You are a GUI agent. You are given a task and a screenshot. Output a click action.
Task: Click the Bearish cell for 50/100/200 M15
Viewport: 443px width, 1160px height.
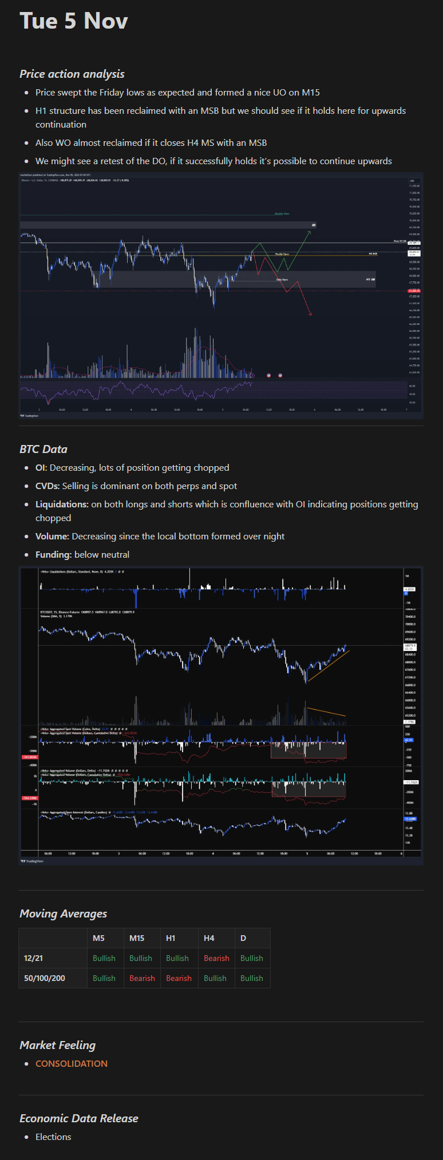[x=142, y=978]
